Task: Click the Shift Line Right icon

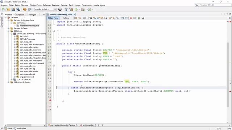Action: pos(126,18)
